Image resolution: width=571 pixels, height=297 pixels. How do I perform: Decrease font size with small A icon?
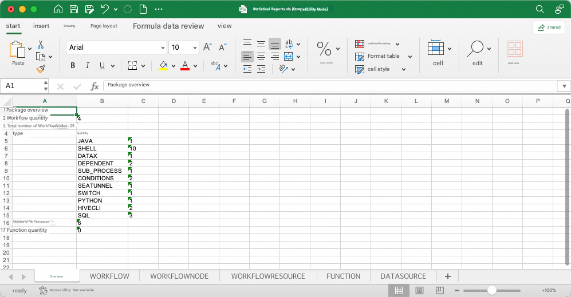point(222,47)
